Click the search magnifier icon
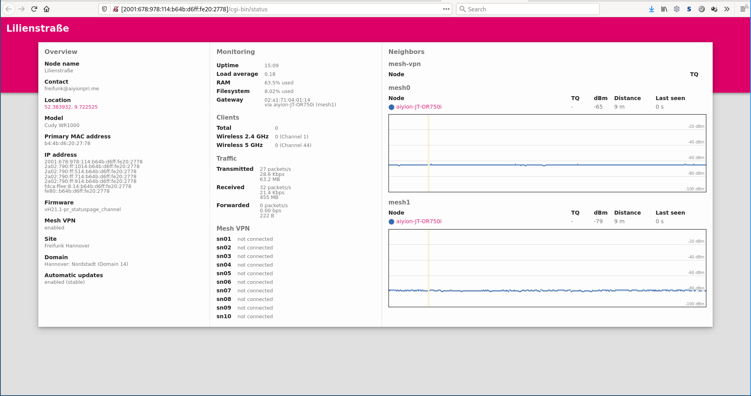This screenshot has height=396, width=751. pyautogui.click(x=462, y=9)
